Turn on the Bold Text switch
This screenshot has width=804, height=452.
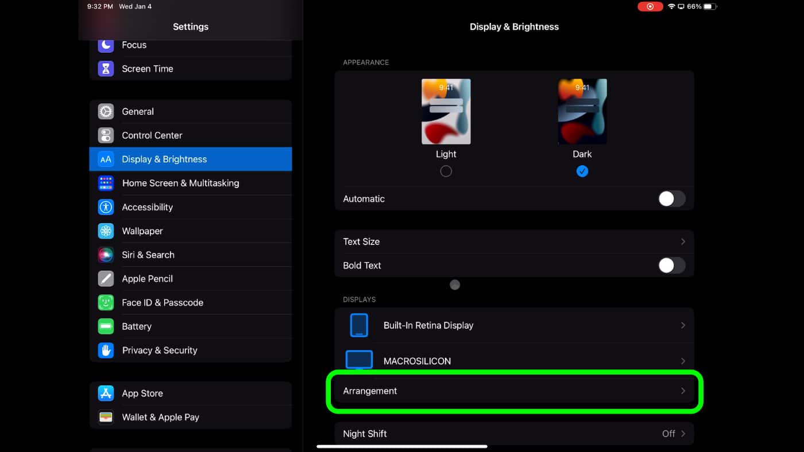point(671,266)
